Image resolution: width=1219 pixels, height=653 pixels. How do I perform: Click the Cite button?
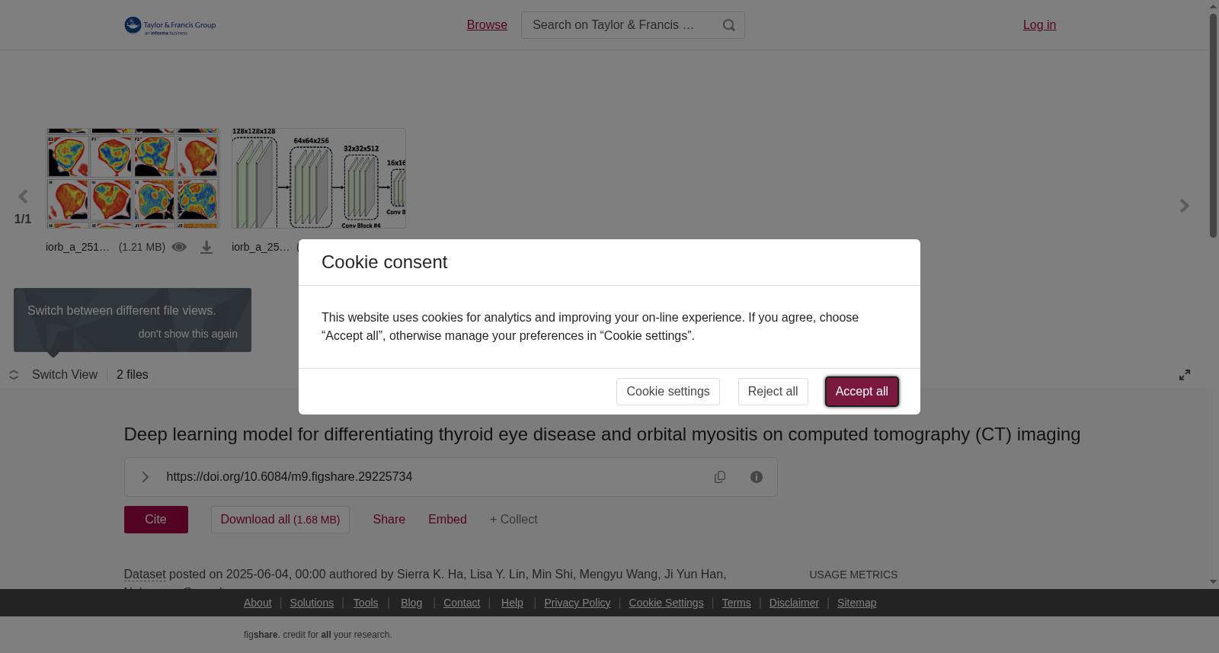point(156,520)
